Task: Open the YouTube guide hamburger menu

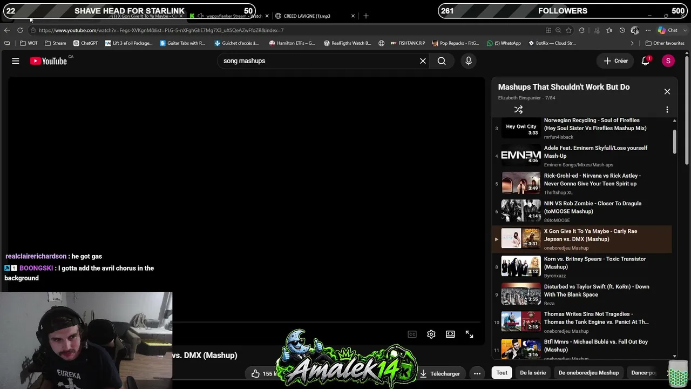Action: pyautogui.click(x=16, y=61)
